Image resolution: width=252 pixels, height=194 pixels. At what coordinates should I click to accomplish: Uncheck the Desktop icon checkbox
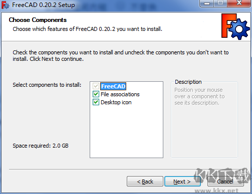point(96,102)
